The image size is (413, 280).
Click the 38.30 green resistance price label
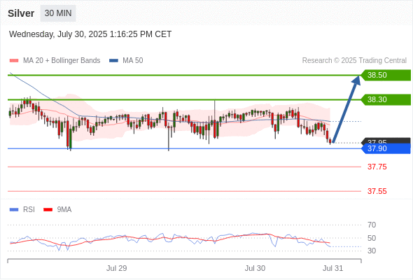coord(386,99)
